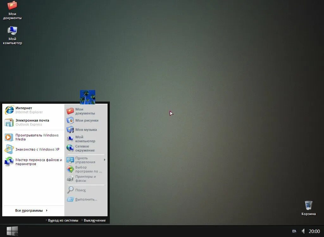Viewport: 324px width, 237px height.
Task: Open the Выбор программ по умолчанию icon
Action: click(70, 169)
